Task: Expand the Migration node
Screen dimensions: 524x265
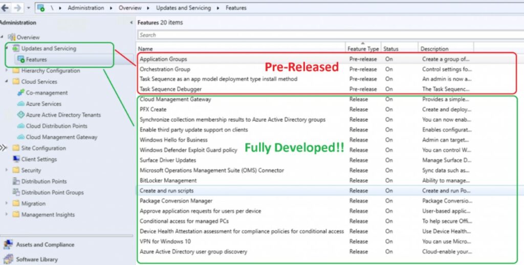Action: (x=6, y=203)
